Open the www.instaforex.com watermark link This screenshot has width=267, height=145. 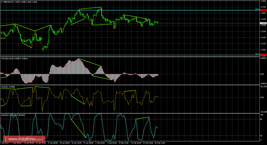[x=24, y=139]
